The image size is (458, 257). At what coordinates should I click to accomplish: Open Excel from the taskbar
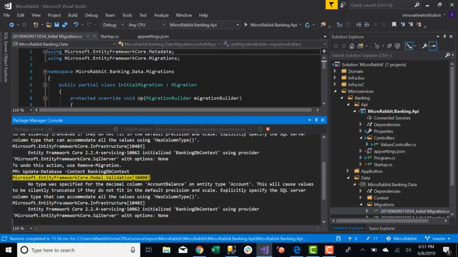215,250
